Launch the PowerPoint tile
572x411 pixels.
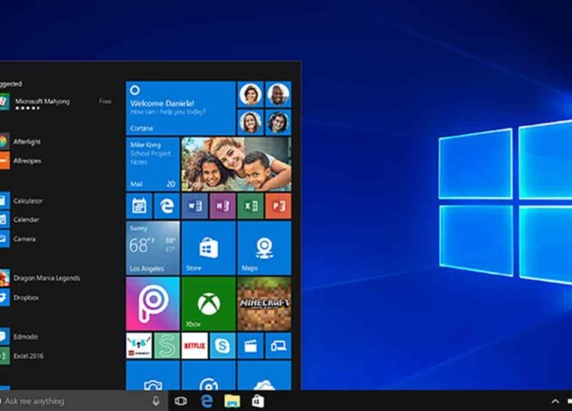[278, 205]
